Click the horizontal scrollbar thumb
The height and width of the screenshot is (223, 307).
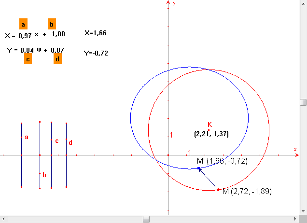click(x=146, y=219)
